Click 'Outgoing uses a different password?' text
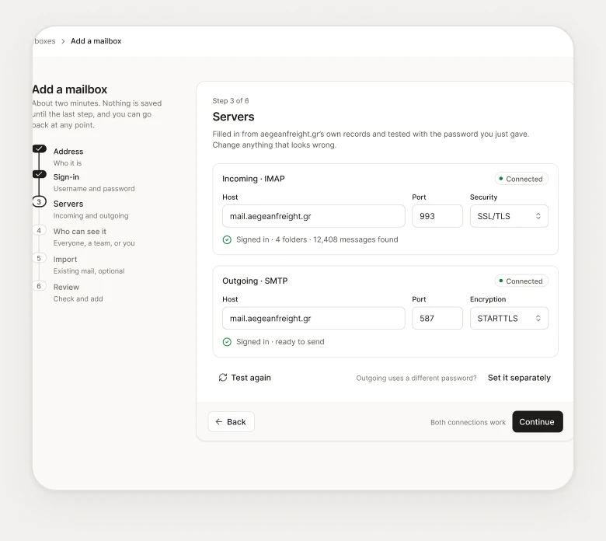This screenshot has width=606, height=541. click(416, 379)
